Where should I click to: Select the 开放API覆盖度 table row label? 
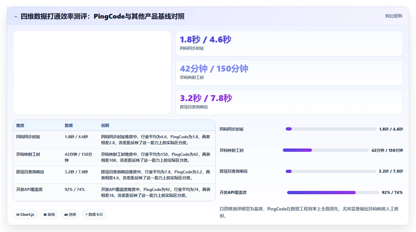(30, 189)
